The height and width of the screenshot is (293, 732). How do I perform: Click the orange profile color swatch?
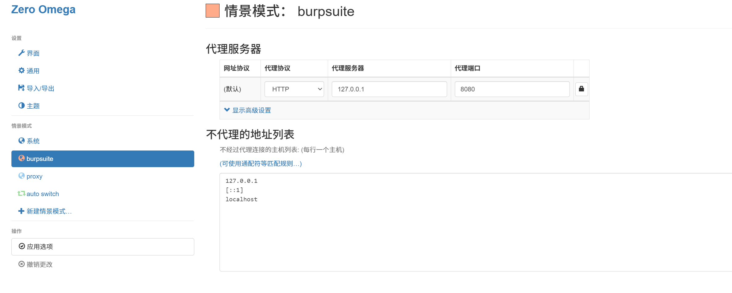(212, 10)
